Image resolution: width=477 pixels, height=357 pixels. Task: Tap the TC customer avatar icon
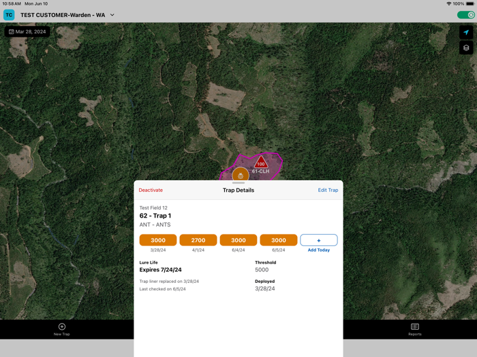click(x=9, y=15)
